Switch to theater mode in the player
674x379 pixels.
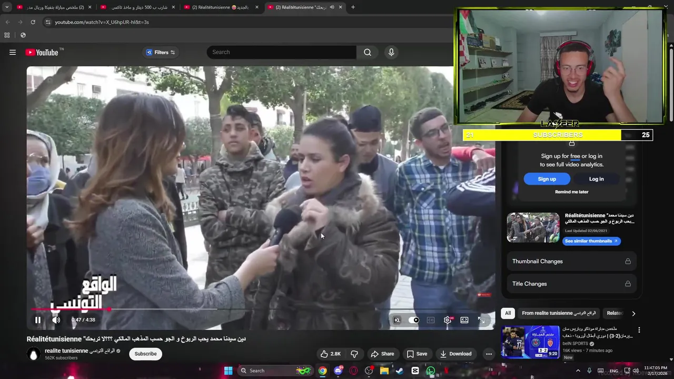tap(464, 320)
